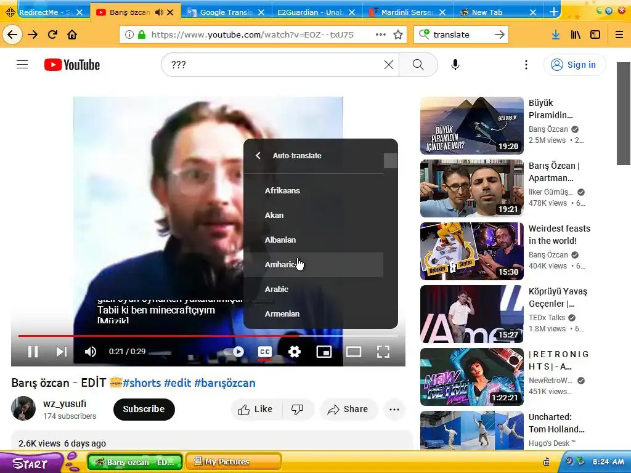Screen dimensions: 631x473
Task: Switch to My Pictures taskbar window
Action: 234,462
